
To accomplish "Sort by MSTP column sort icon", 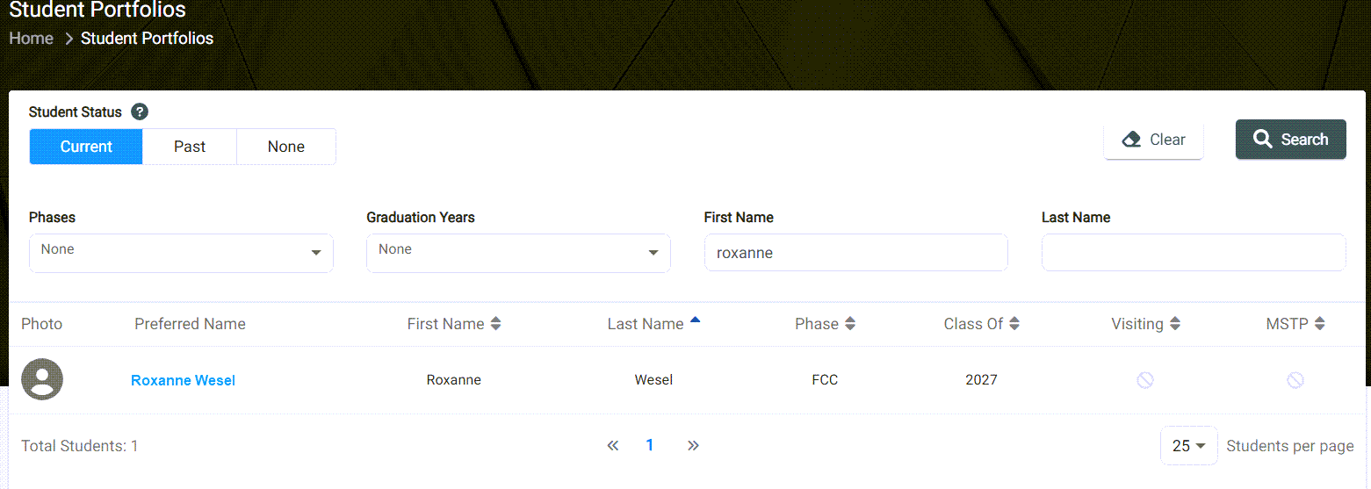I will click(1319, 324).
